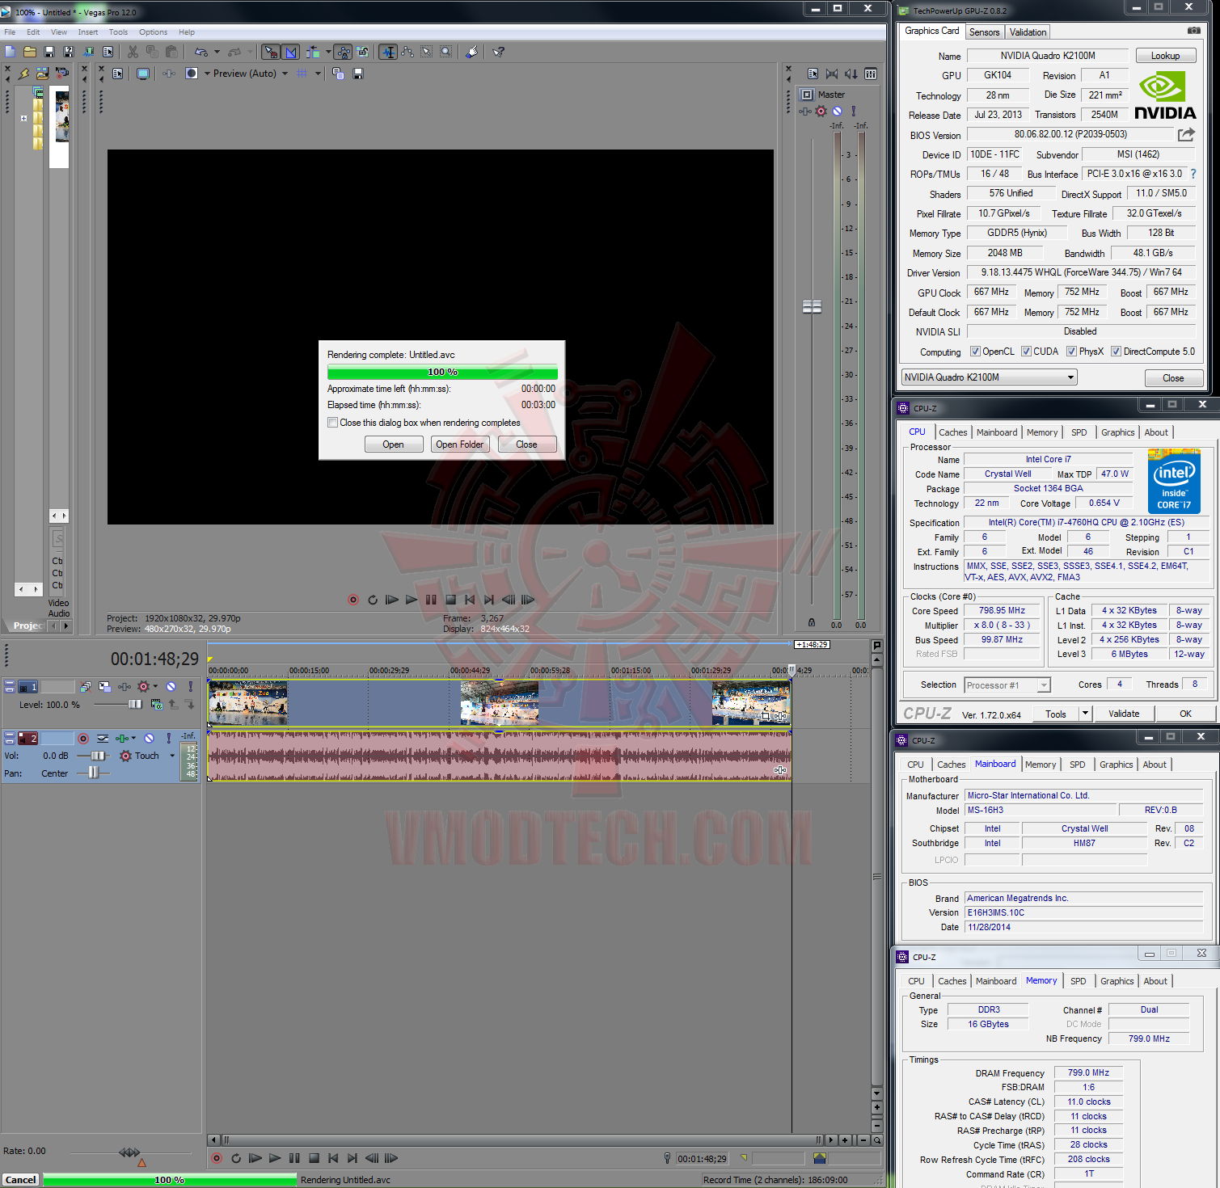Toggle the DirectCompute 5.0 checkbox in GPU-Z
The height and width of the screenshot is (1188, 1220).
click(1116, 352)
